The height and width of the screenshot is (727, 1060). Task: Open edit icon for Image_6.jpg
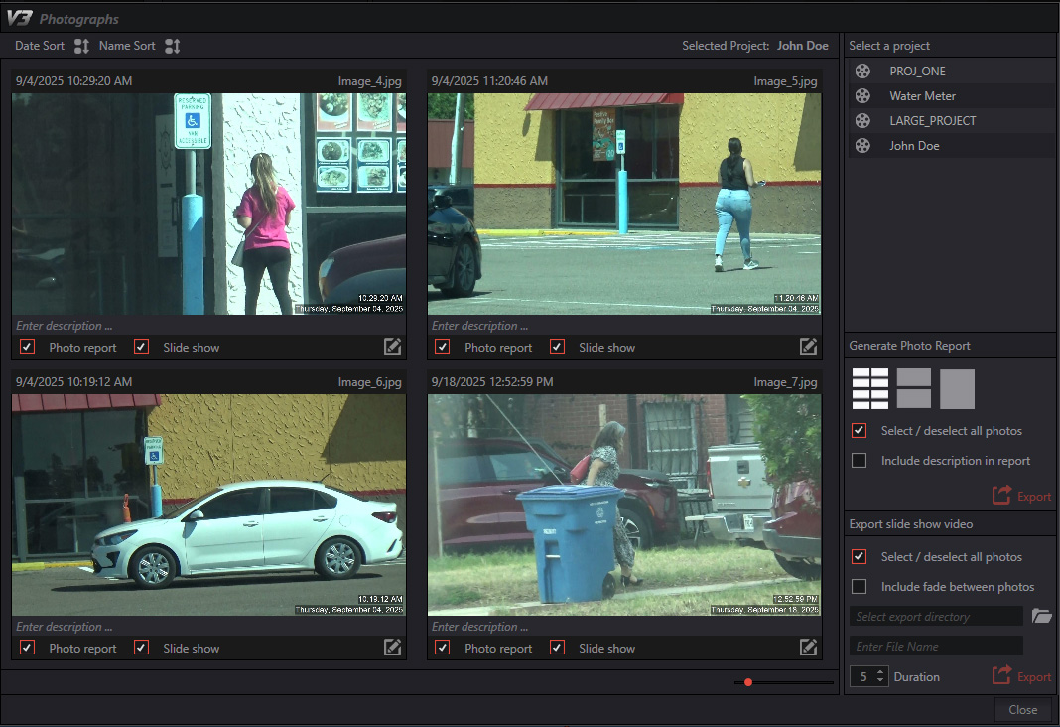tap(392, 648)
